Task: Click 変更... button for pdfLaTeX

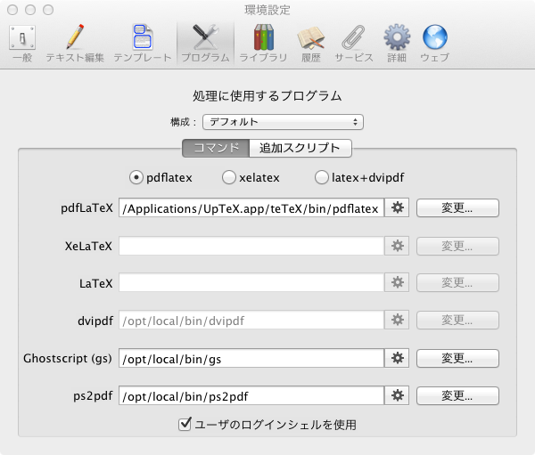Action: pos(457,207)
